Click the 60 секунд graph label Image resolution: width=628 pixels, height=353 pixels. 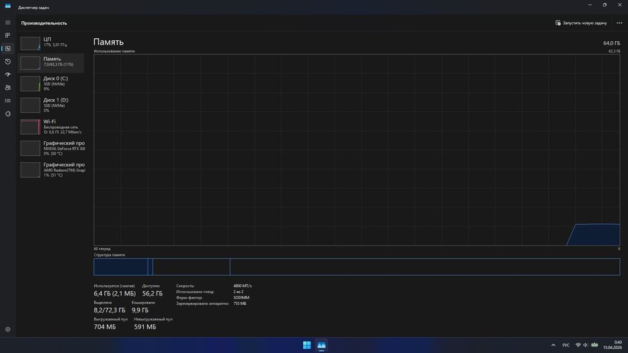point(102,249)
